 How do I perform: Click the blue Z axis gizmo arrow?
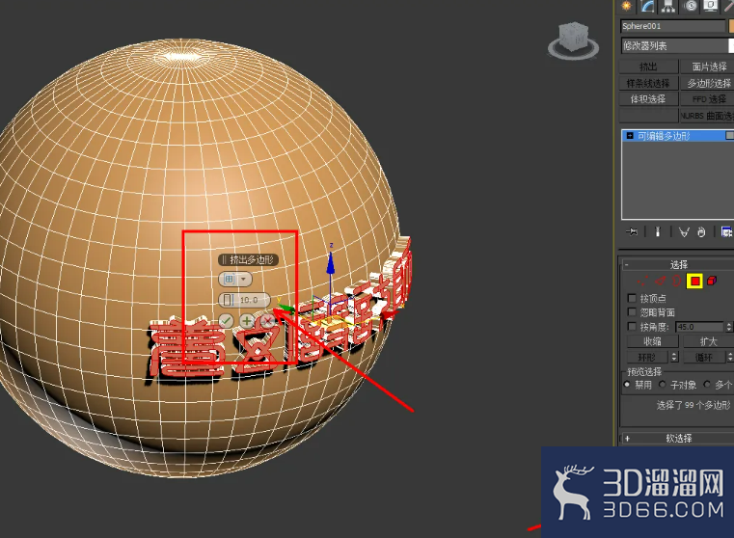coord(331,262)
